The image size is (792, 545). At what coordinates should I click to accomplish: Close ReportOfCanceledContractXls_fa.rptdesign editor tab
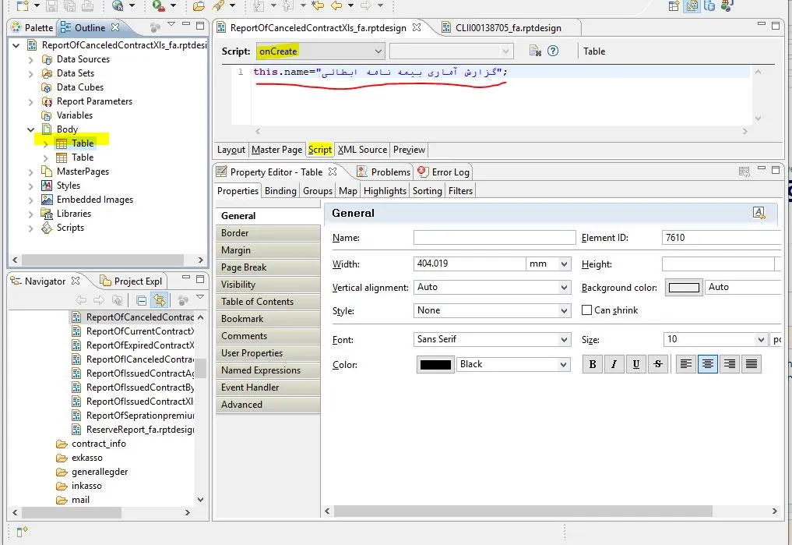pyautogui.click(x=417, y=27)
